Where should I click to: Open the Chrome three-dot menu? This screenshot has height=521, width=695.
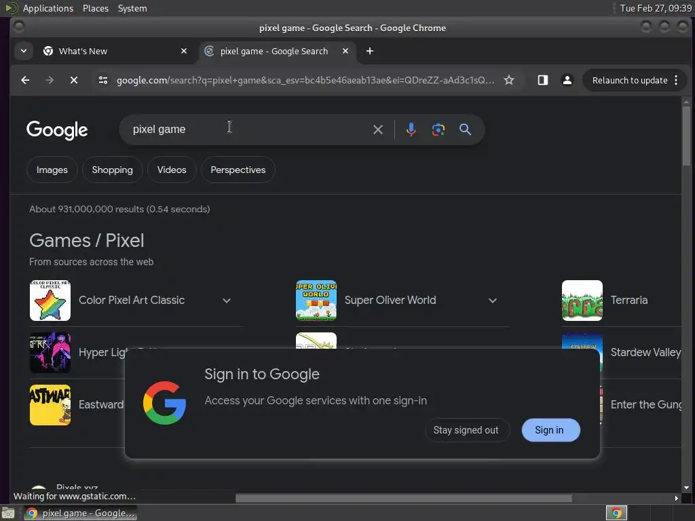[676, 80]
